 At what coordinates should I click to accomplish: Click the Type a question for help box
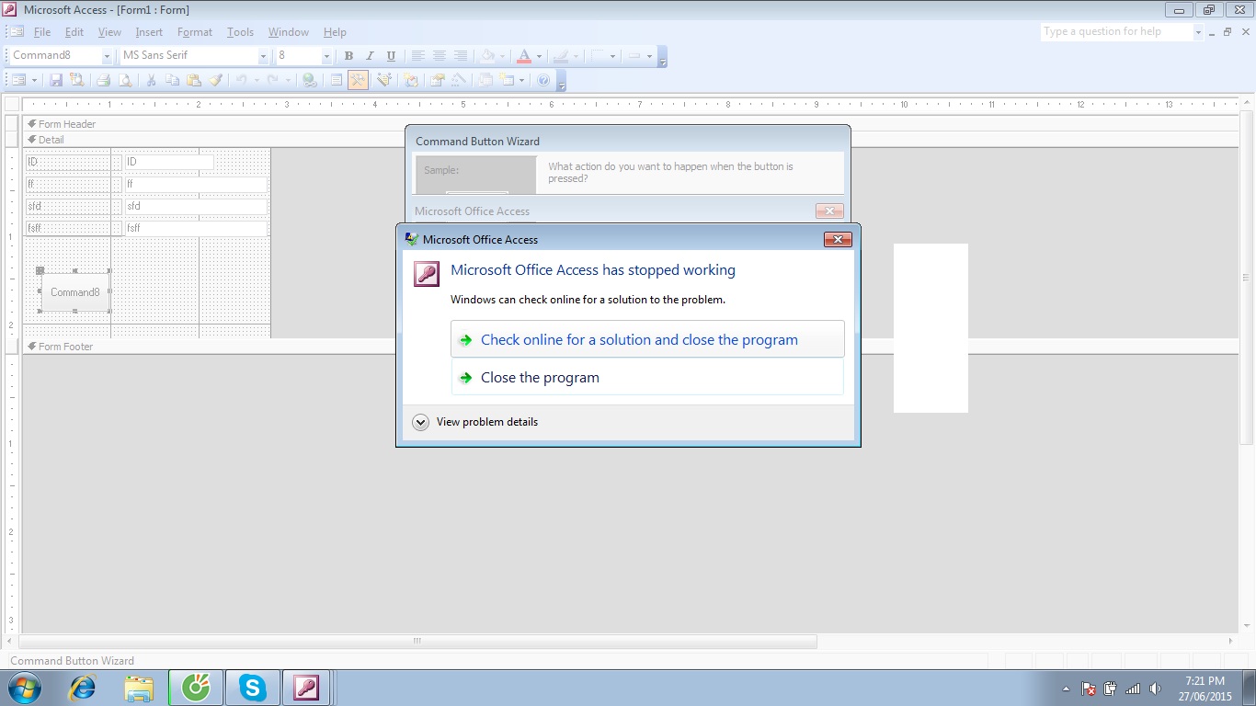pyautogui.click(x=1116, y=32)
